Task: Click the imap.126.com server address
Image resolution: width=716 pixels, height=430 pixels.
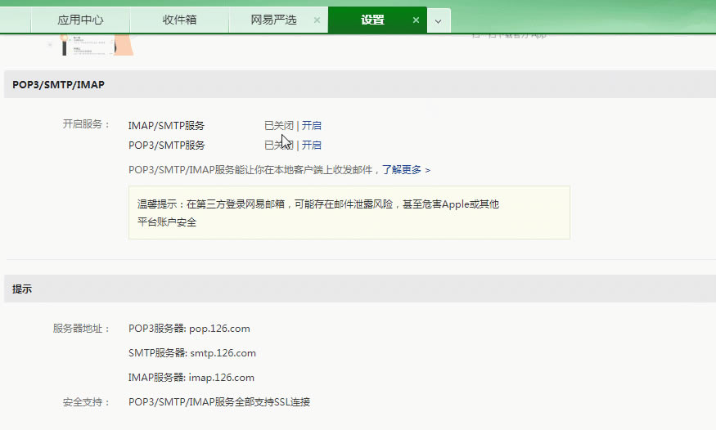Action: (x=221, y=378)
